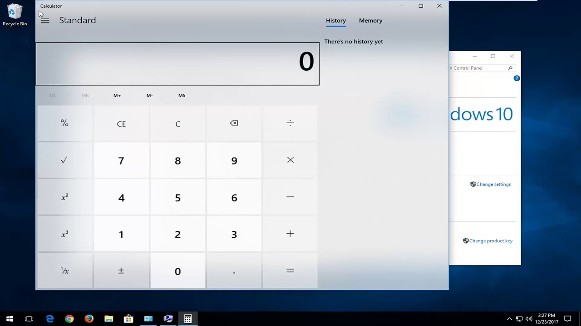581x326 pixels.
Task: Click the help question mark in Control Panel
Action: (517, 78)
